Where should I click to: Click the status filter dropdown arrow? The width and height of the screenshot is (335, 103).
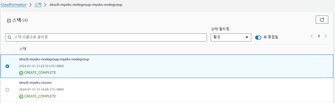(247, 38)
